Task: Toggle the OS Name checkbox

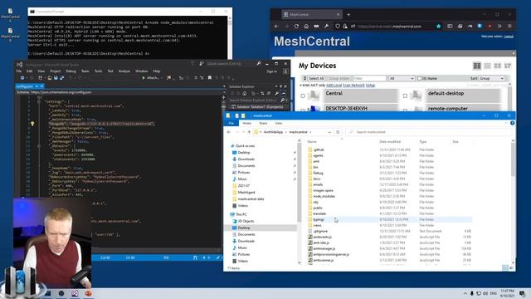Action: 419,78
